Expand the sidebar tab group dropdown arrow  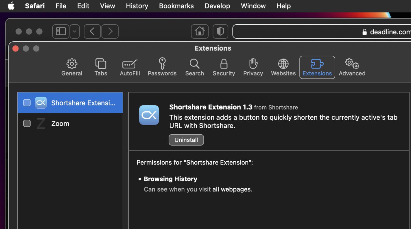(x=75, y=31)
